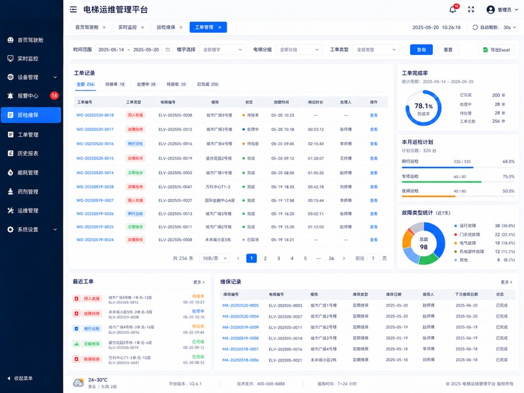Click the page jump number input field
This screenshot has height=393, width=524.
click(x=373, y=258)
